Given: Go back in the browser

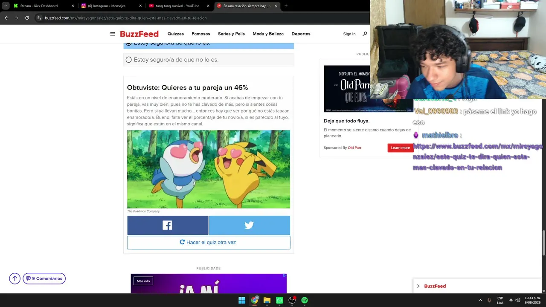Looking at the screenshot, I should tap(6, 18).
